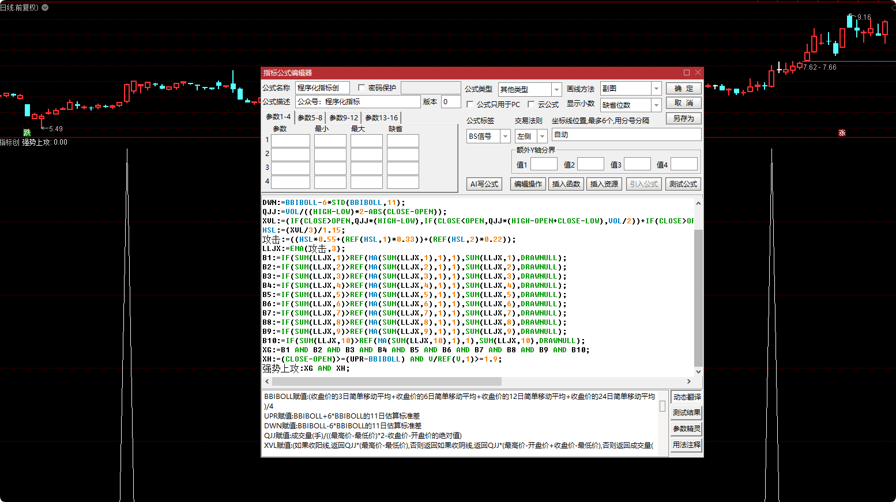Click the code editor scroll-down arrow
The height and width of the screenshot is (502, 896).
tap(698, 372)
